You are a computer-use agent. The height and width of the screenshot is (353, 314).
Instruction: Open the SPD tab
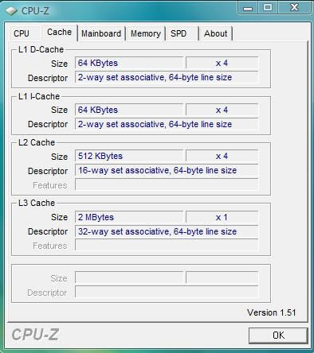tap(182, 33)
